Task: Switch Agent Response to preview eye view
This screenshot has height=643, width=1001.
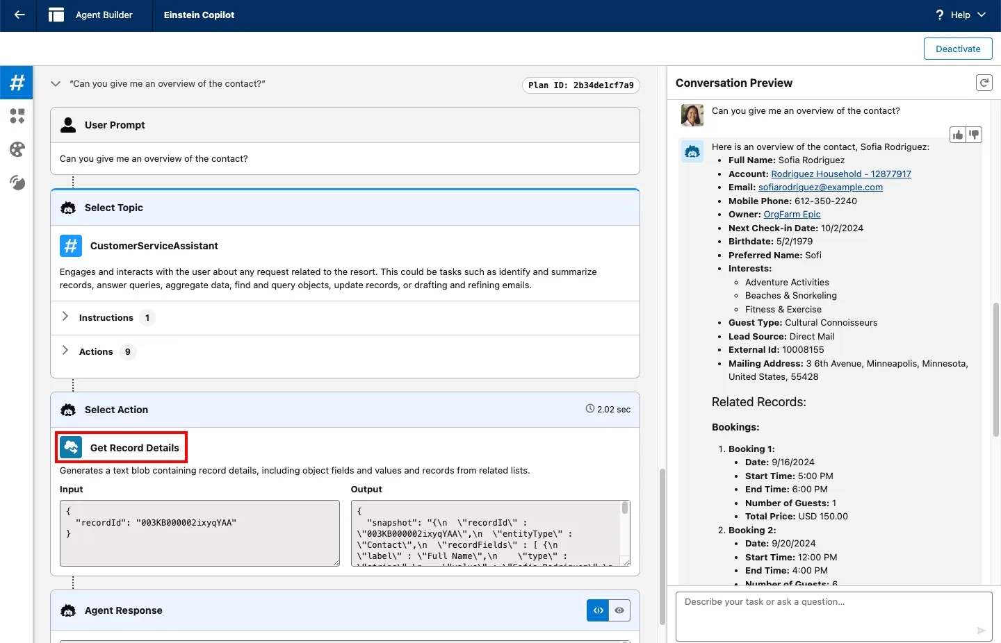Action: 619,610
